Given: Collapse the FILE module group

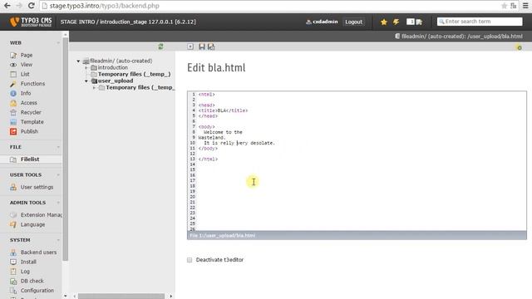Looking at the screenshot, I should pos(58,147).
